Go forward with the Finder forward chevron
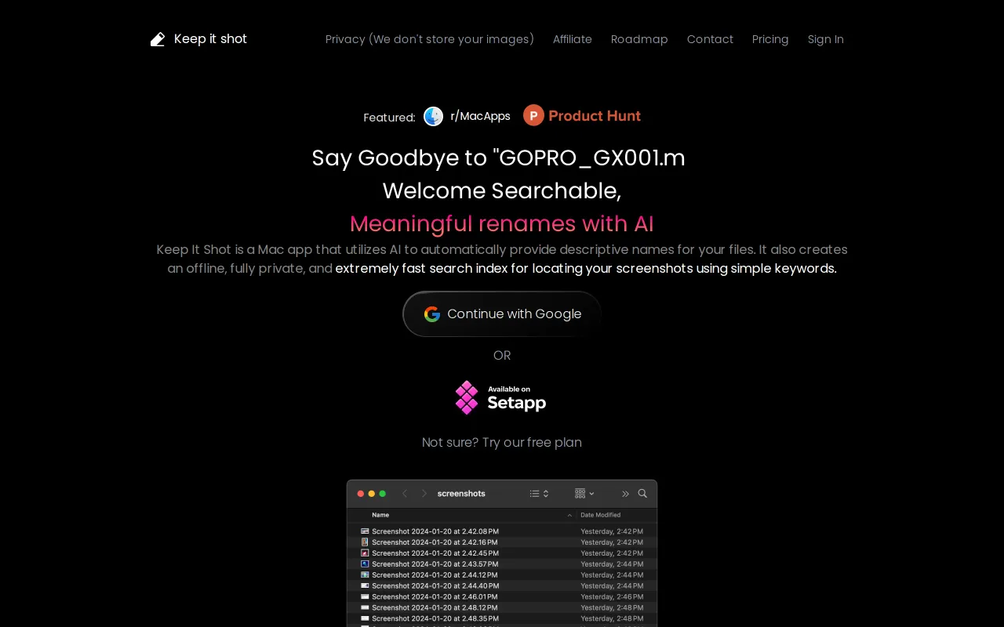 (x=424, y=494)
